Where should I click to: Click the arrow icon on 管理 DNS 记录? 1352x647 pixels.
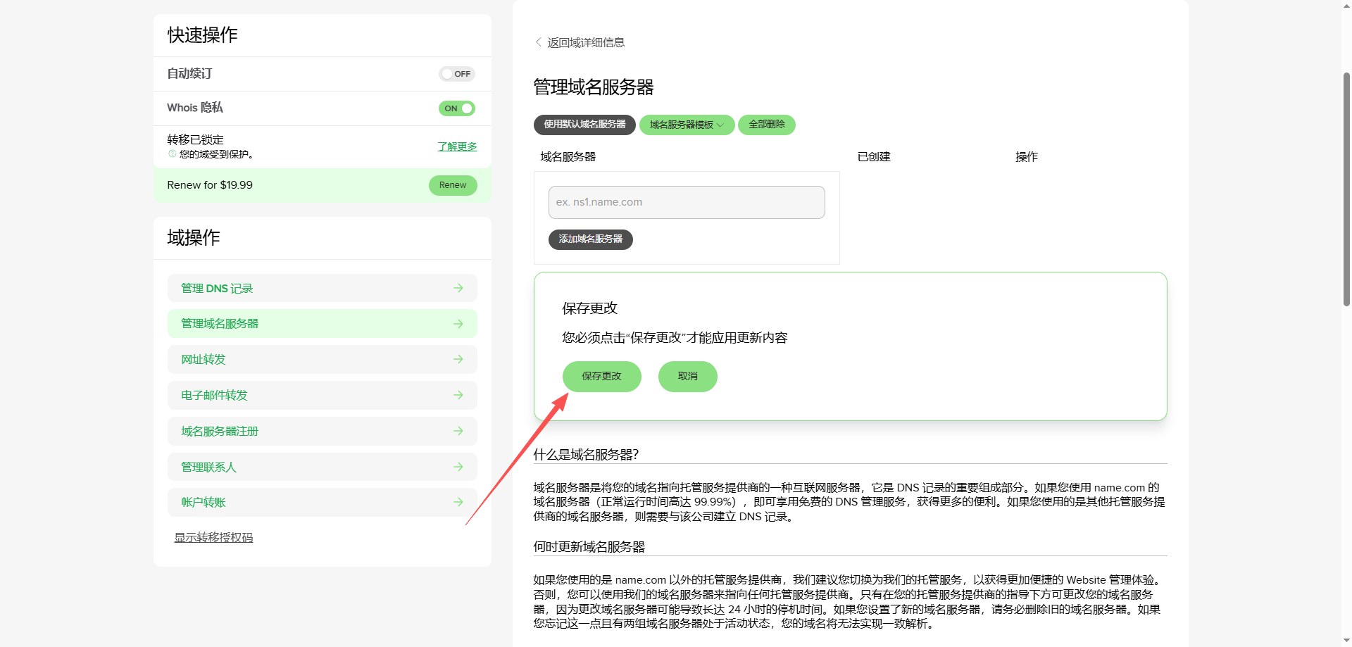pos(458,288)
